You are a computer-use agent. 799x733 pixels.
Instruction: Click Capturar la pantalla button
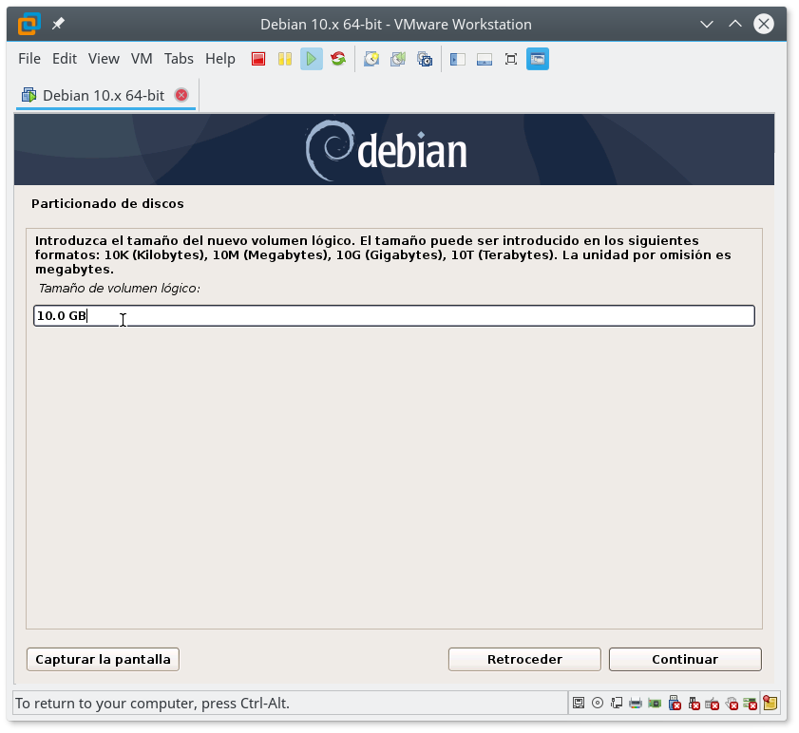tap(103, 660)
